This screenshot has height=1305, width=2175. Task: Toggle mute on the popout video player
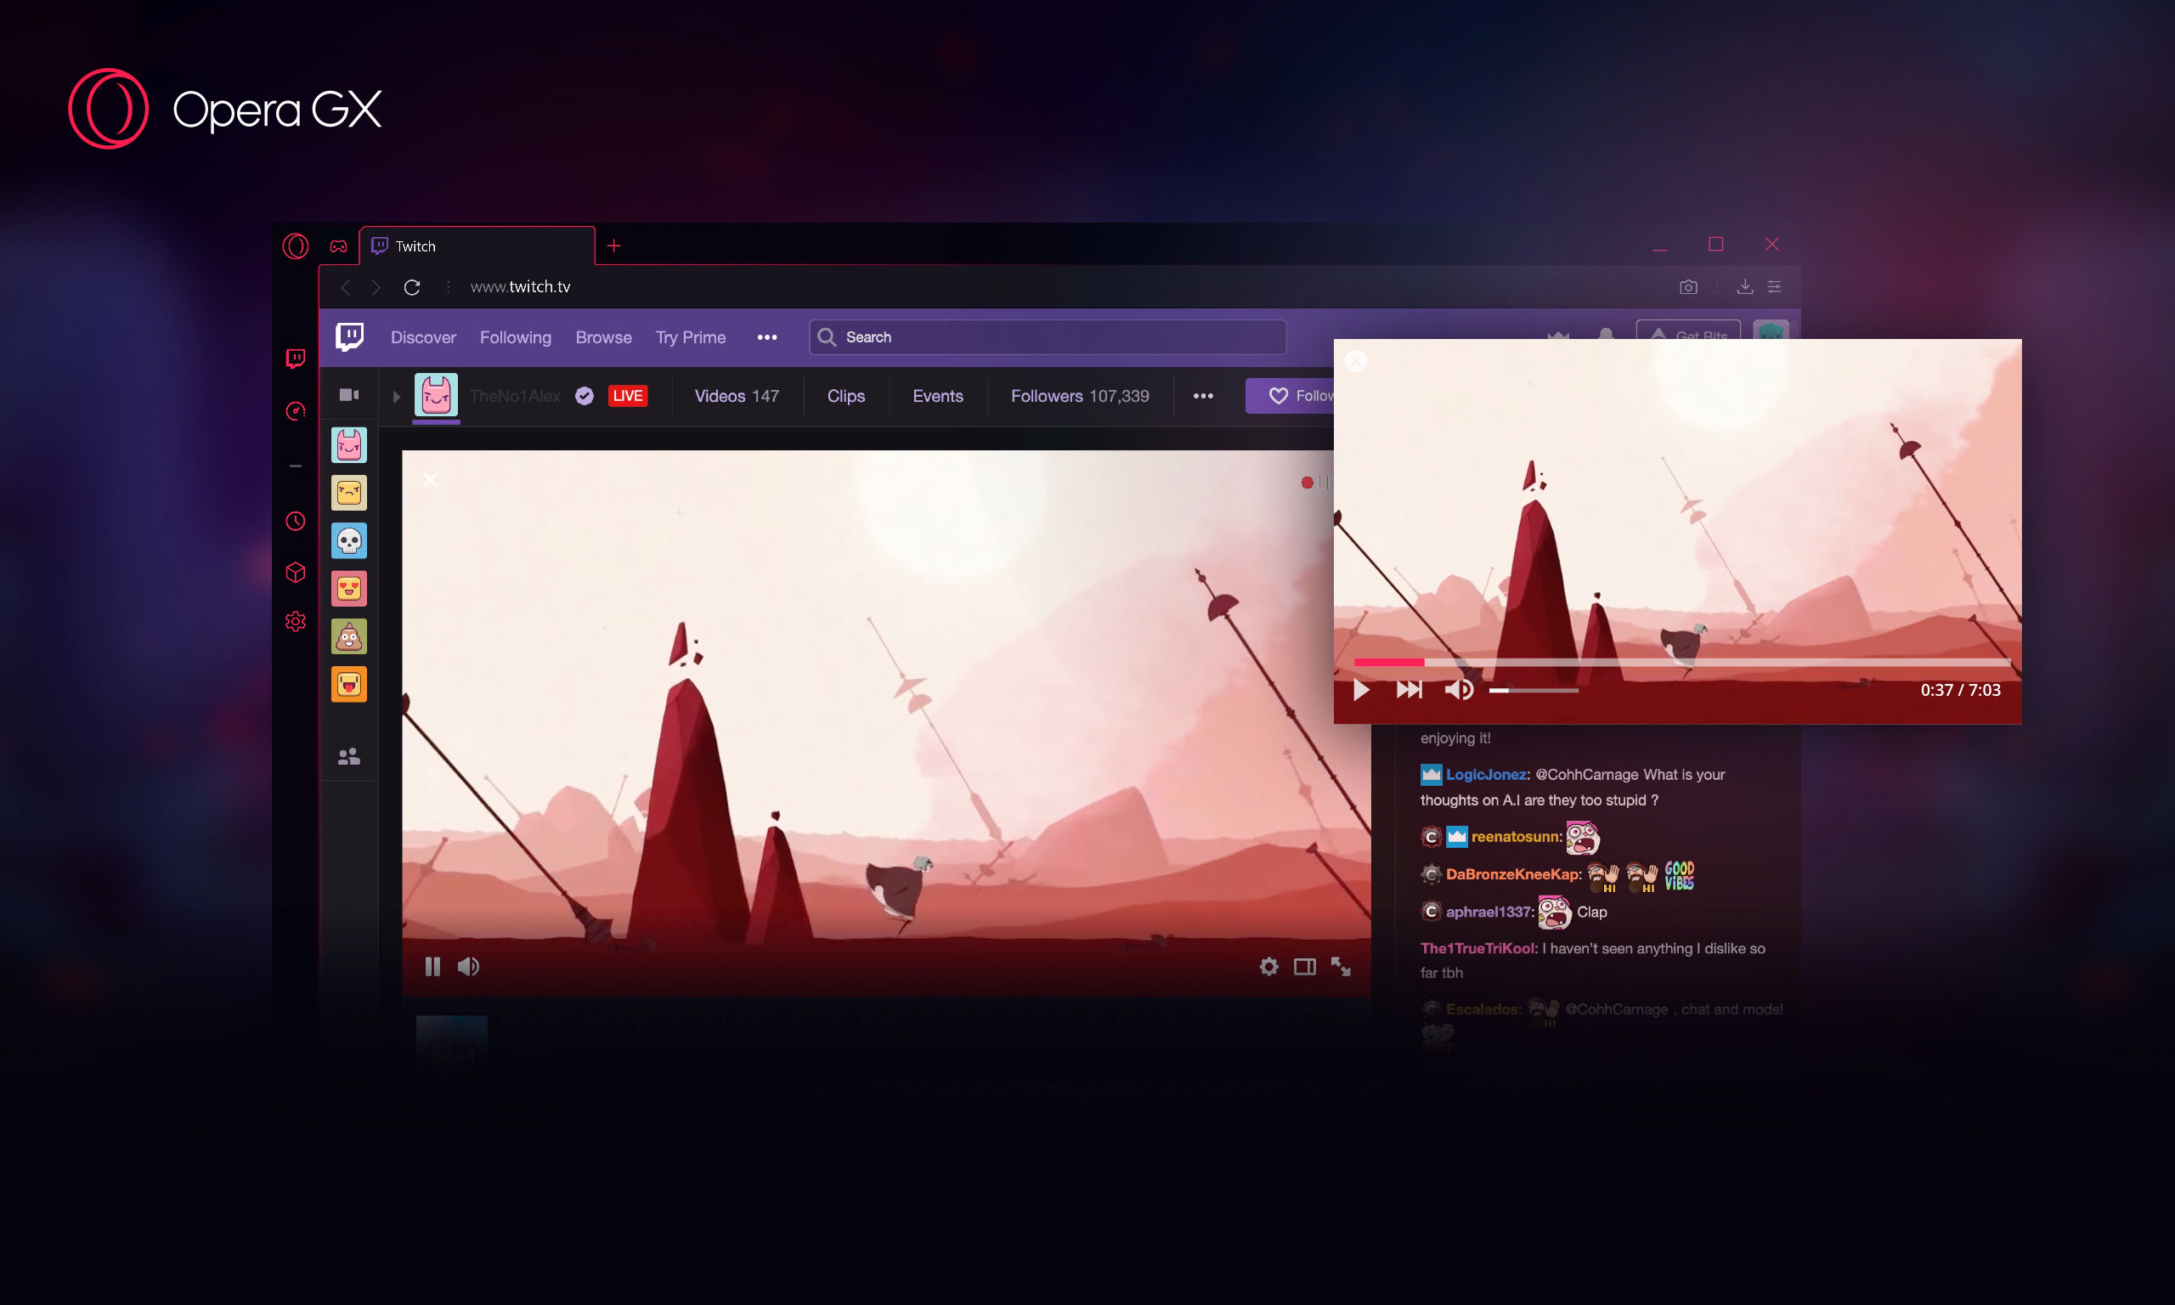1457,690
